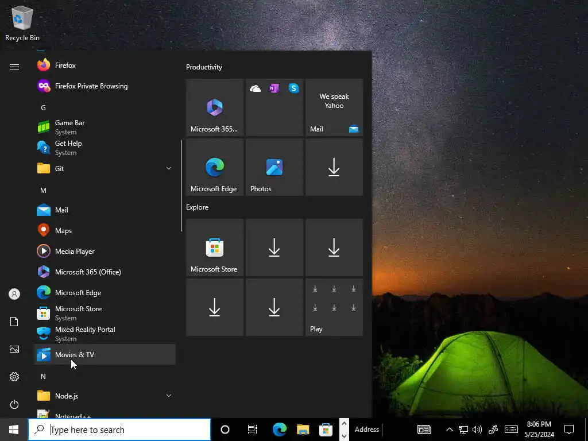Click the Start button
Screen dimensions: 588x441
(x=14, y=430)
